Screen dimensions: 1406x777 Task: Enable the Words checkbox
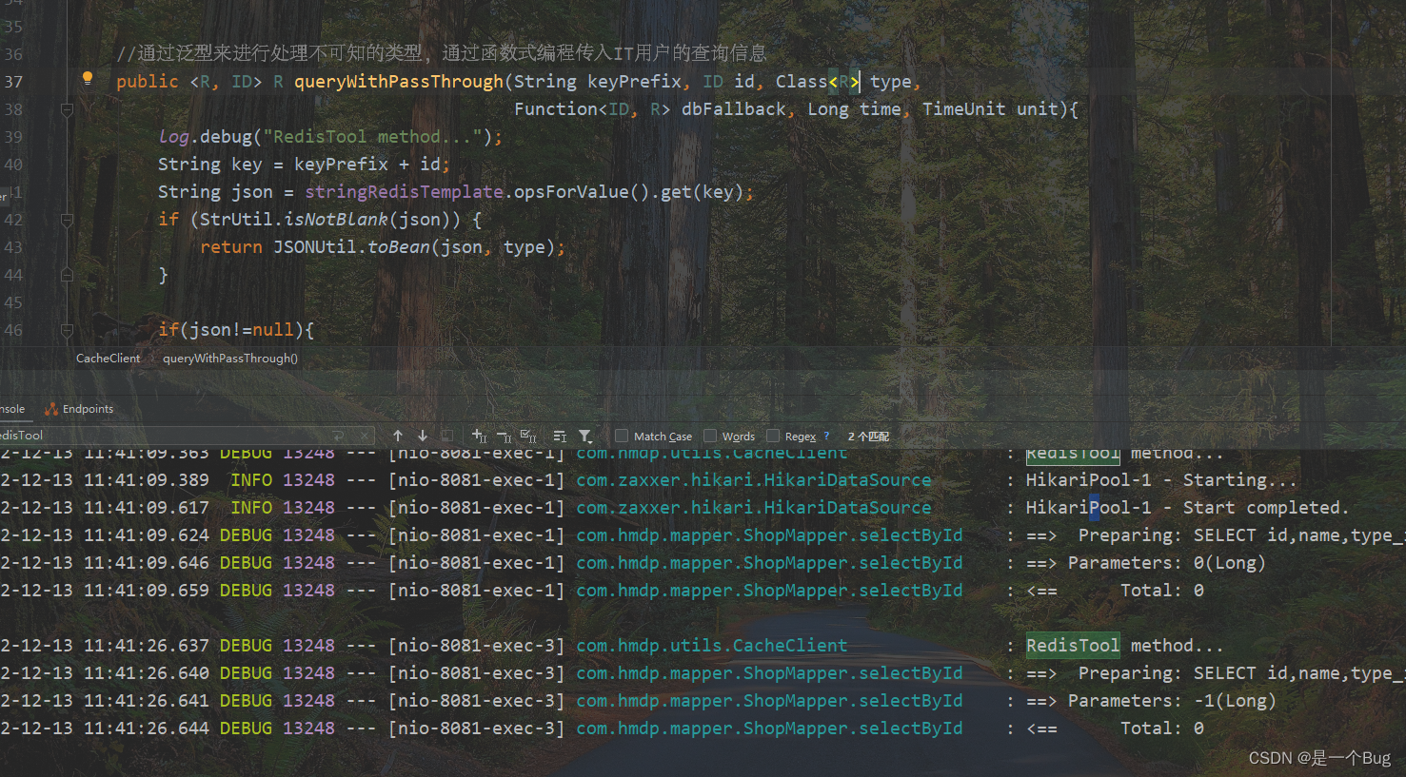[x=709, y=436]
